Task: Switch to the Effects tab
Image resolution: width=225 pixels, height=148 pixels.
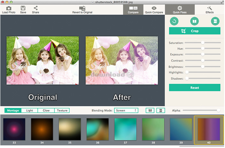Action: (x=210, y=9)
